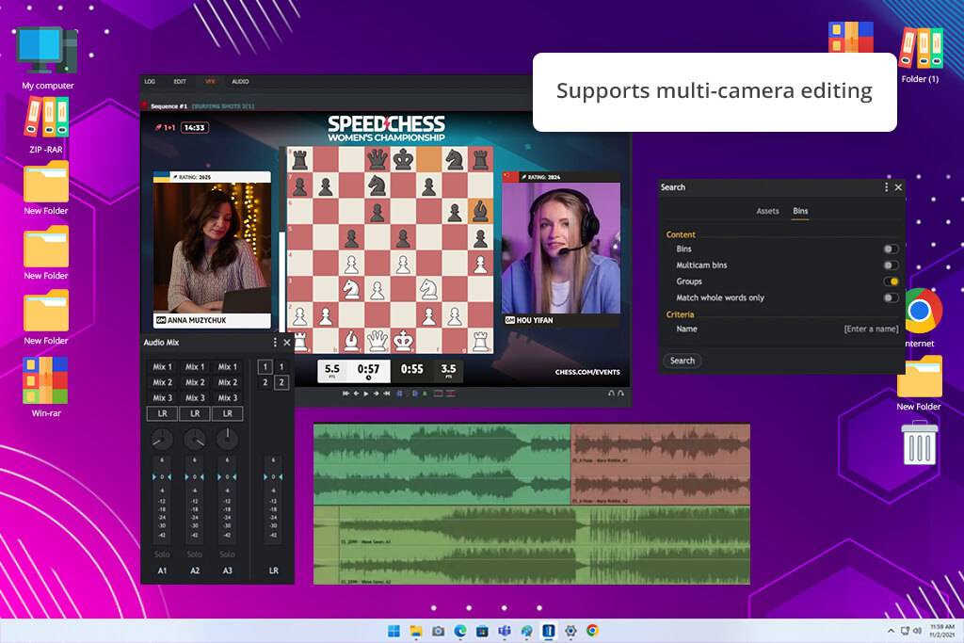This screenshot has width=964, height=643.
Task: Step one frame forward in the viewer
Action: click(x=377, y=394)
